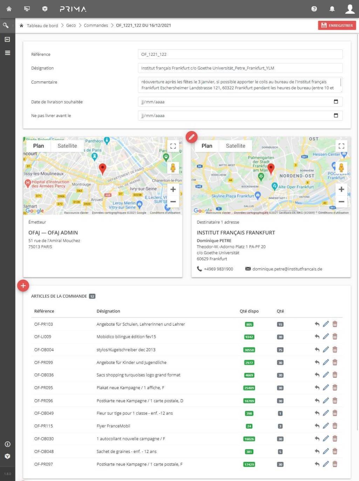Edit the OF-OB049 Fleur sur tige row

click(326, 413)
